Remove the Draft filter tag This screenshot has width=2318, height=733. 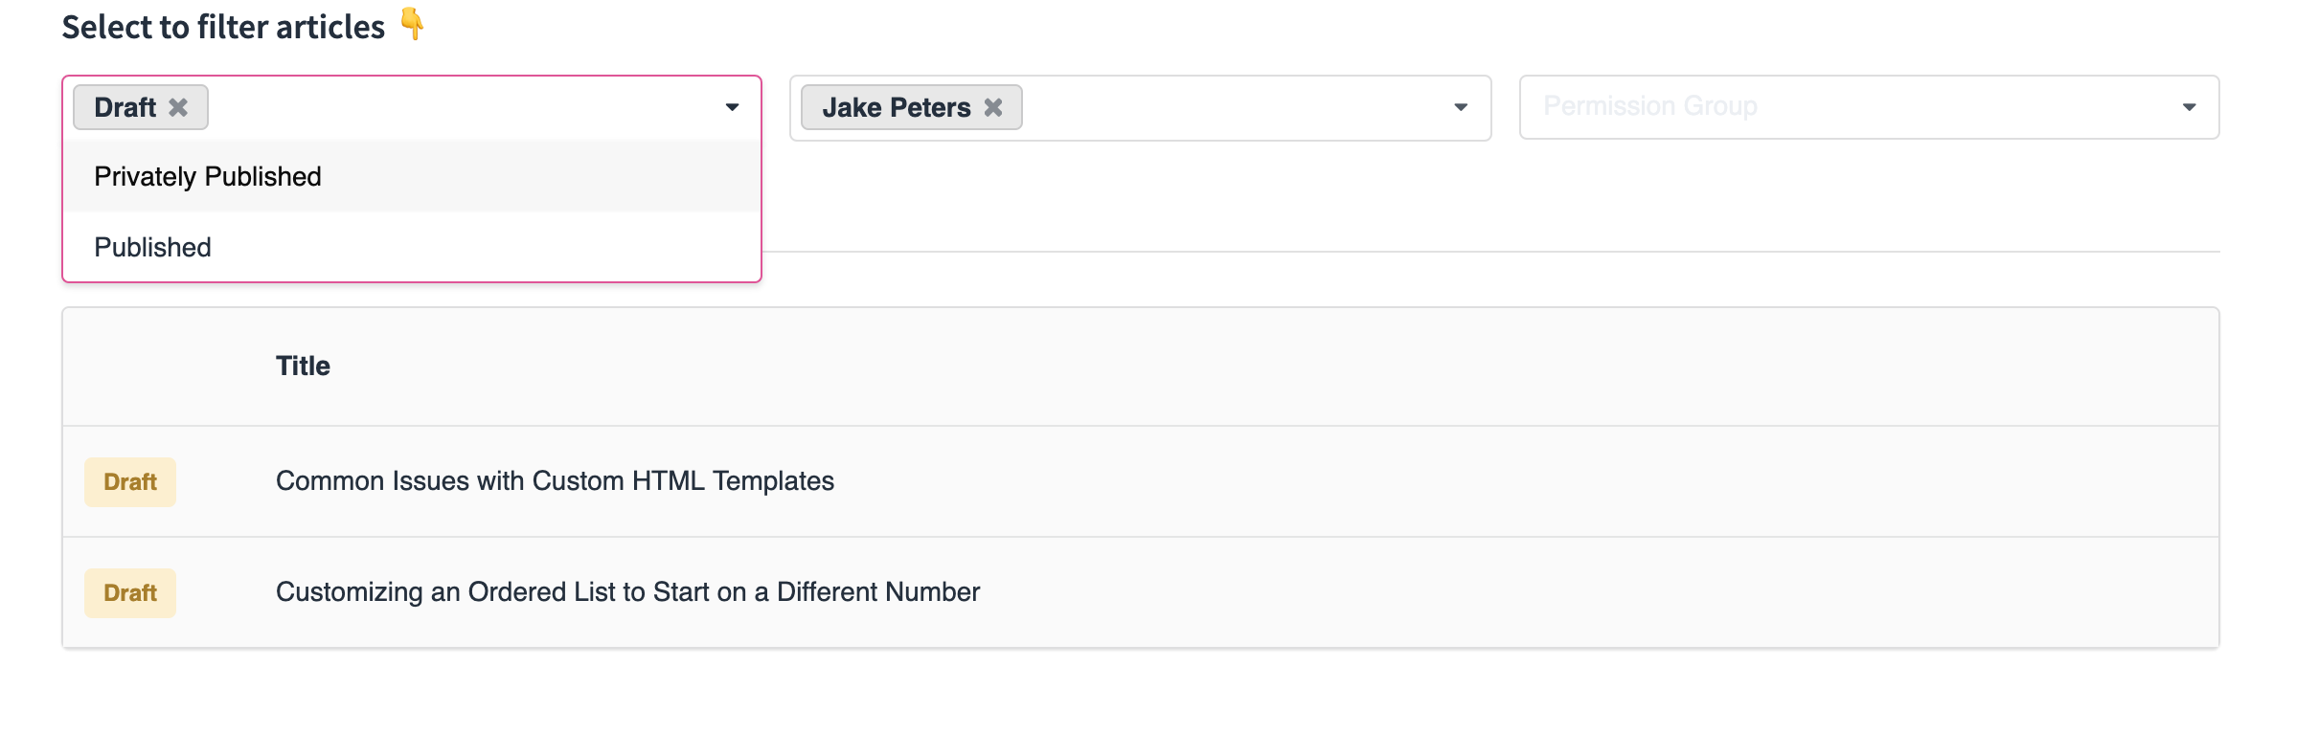[x=178, y=107]
